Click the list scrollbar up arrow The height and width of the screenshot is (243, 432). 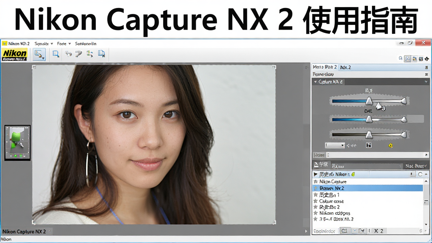coord(426,181)
